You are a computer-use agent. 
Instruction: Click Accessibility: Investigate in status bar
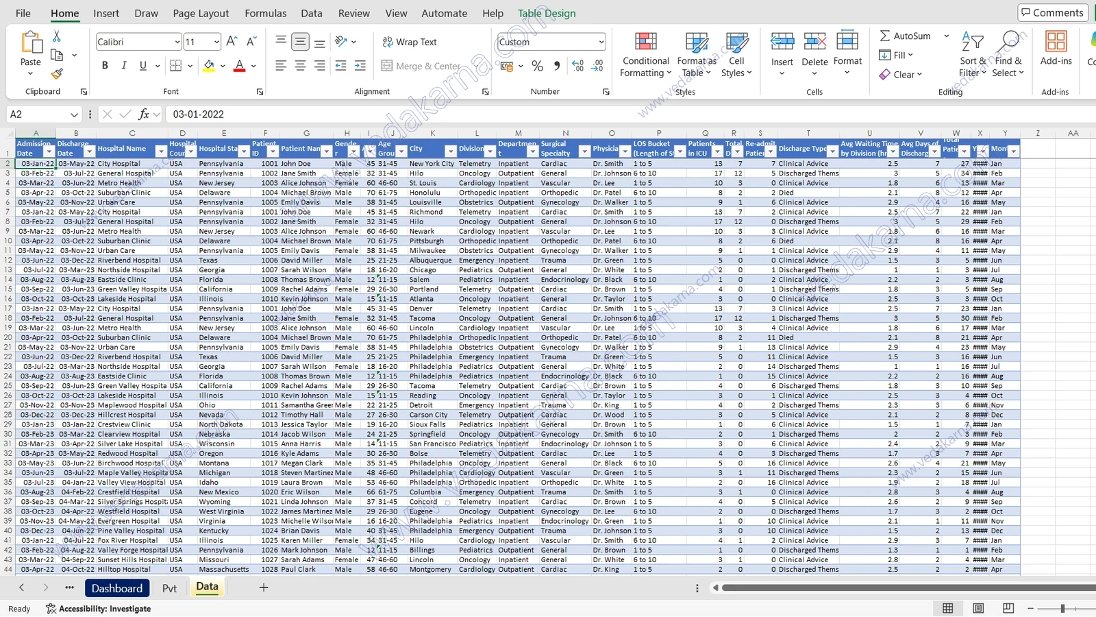pos(98,609)
